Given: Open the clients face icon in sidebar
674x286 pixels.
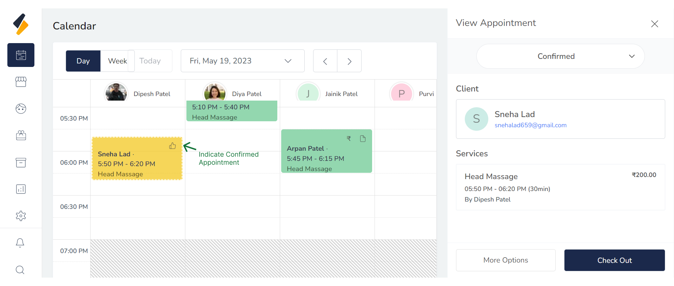Looking at the screenshot, I should coord(21,109).
